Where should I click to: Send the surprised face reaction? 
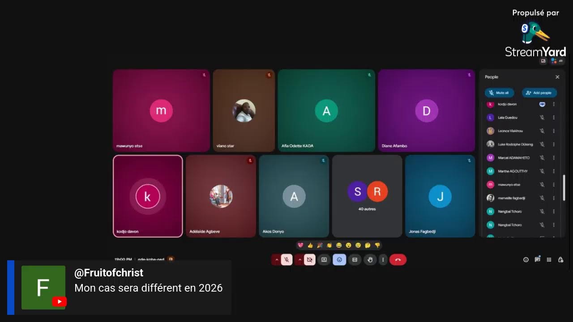348,245
